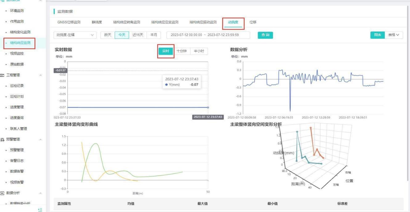The image size is (410, 212).
Task: Open the 静挠度 tab
Action: (97, 22)
